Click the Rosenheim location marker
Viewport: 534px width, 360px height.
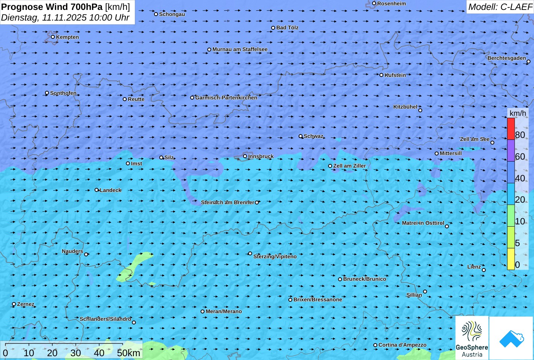(374, 3)
